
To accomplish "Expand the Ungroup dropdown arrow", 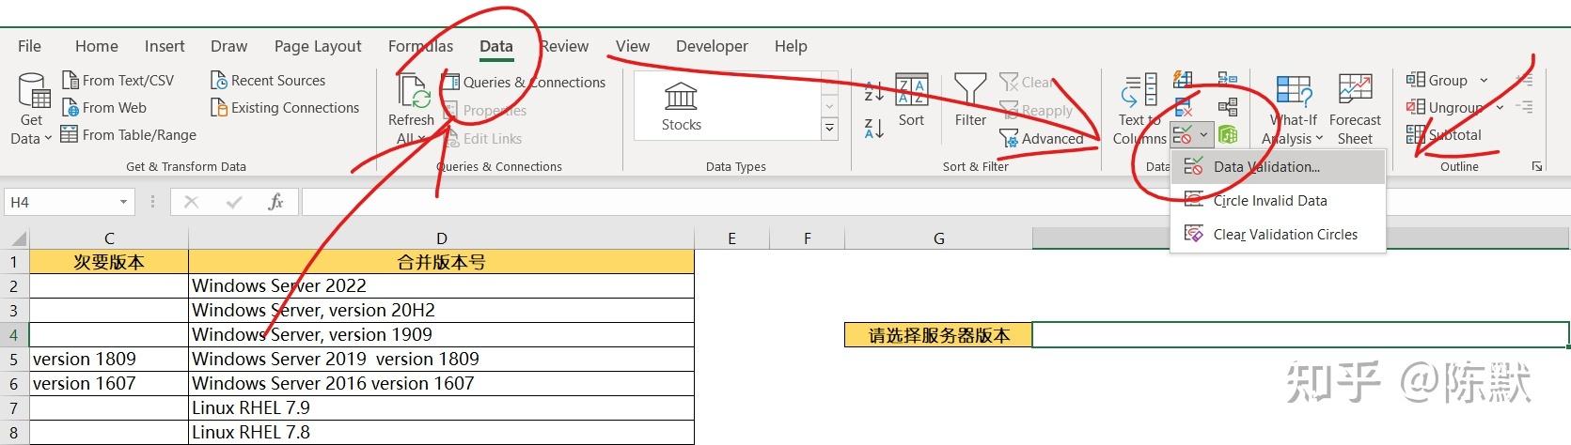I will tap(1500, 108).
